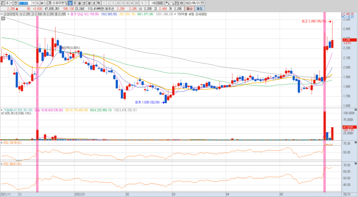
Task: Open the stock search magnifier icon
Action: tap(38, 3)
